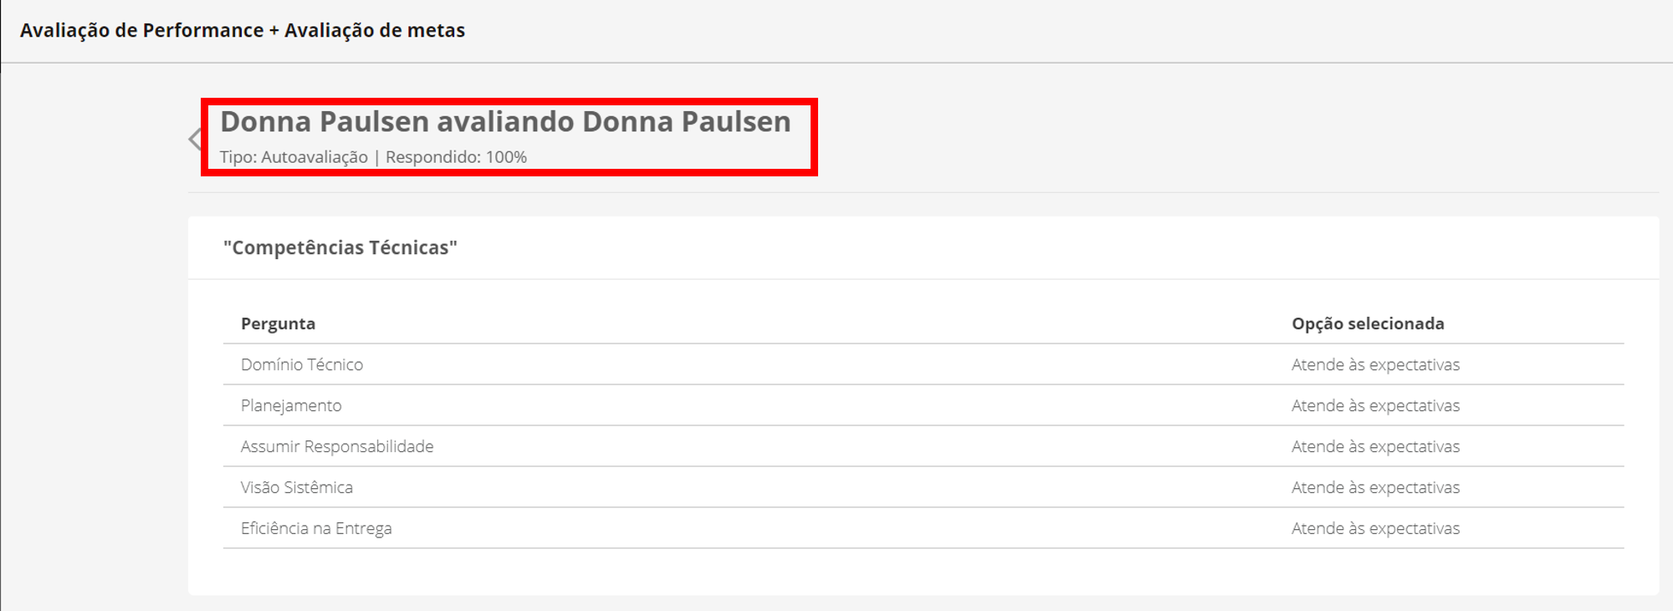Open the "Eficiência na Entrega" question
This screenshot has width=1673, height=611.
coord(316,529)
